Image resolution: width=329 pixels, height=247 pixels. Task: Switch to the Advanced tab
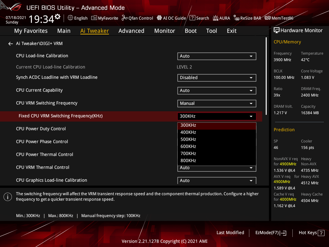(131, 31)
